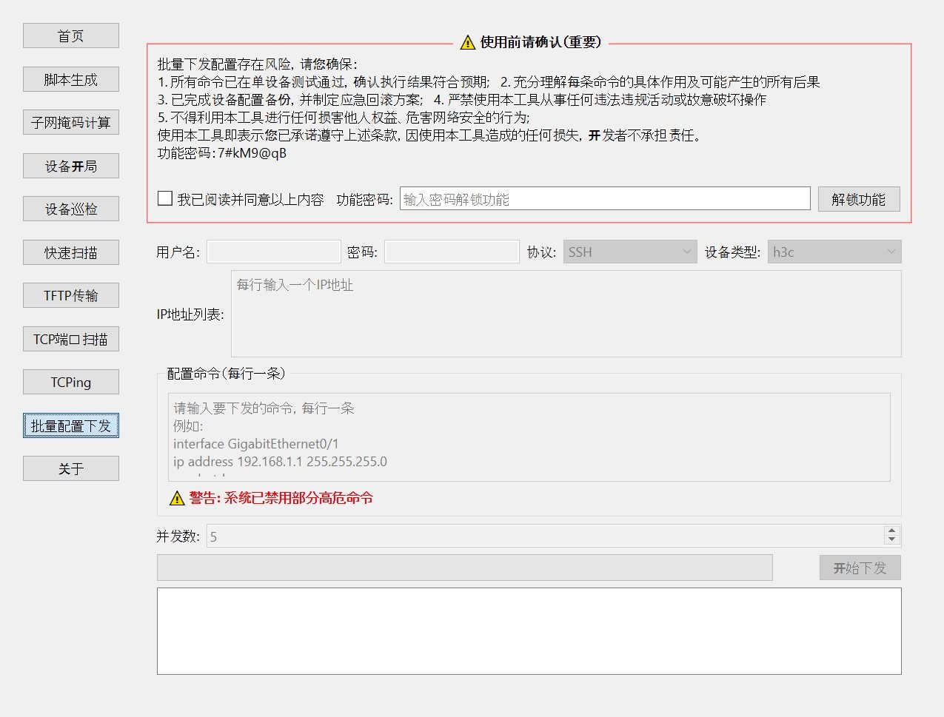The image size is (944, 717).
Task: Click the 批量配置下发 button
Action: coord(71,425)
